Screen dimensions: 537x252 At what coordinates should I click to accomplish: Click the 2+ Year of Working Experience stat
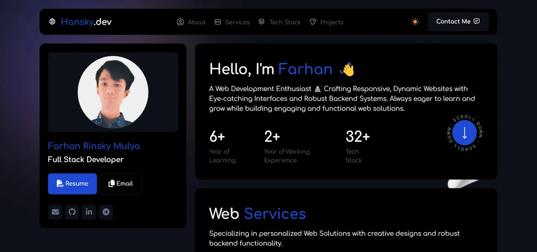coord(287,146)
